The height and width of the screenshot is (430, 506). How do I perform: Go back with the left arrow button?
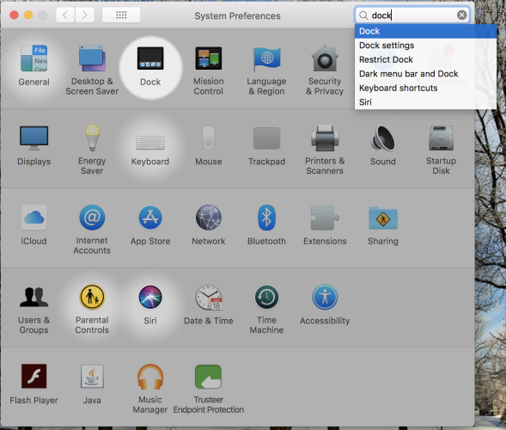pos(65,15)
